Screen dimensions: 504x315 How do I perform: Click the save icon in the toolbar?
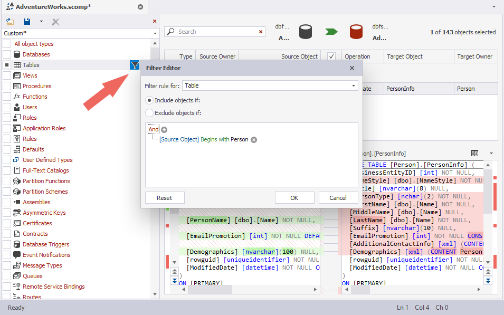27,22
